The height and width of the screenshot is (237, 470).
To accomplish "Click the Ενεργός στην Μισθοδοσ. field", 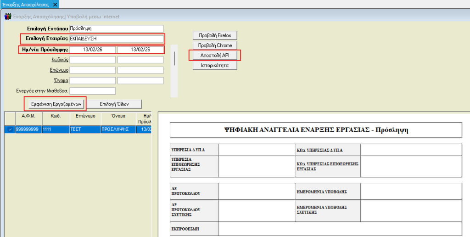I will pos(92,91).
